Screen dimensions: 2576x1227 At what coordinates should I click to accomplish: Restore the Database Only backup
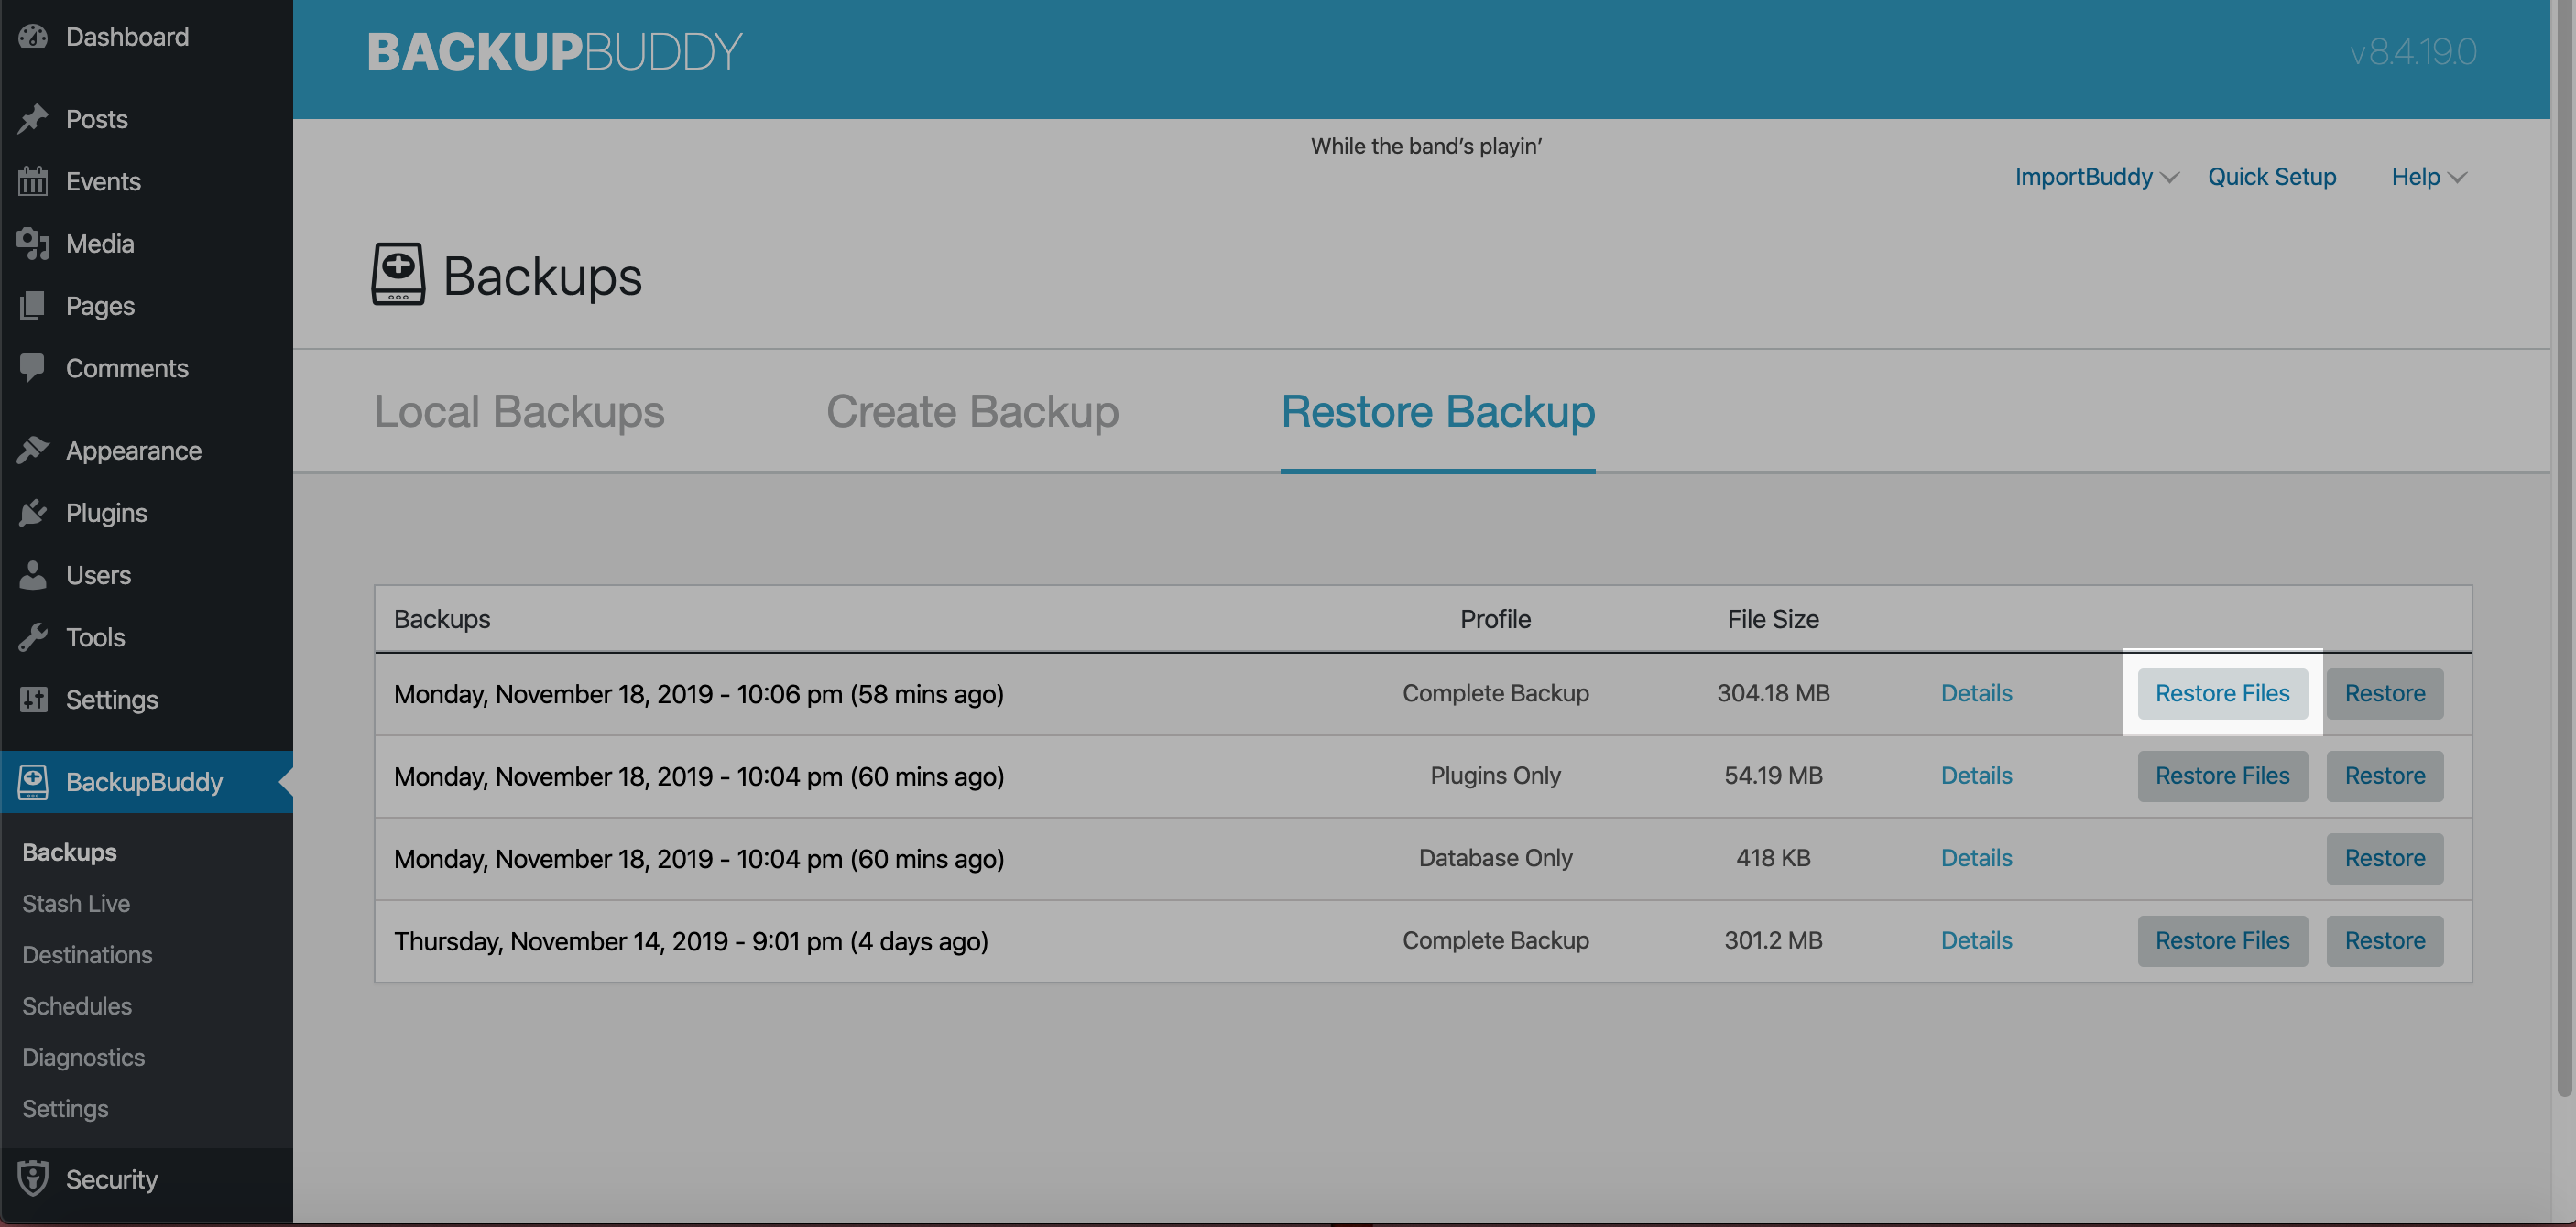coord(2385,858)
